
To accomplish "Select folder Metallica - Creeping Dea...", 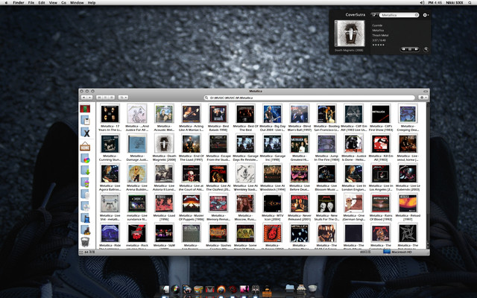I will [x=408, y=118].
